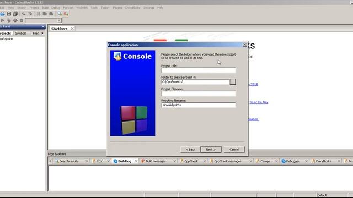Click the Save all files toolbar icon
Viewport: 353px width, 198px height.
(x=15, y=14)
